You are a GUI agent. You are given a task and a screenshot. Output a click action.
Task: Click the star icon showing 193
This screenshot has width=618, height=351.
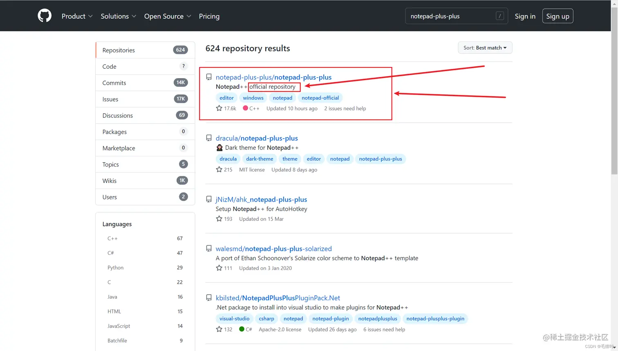coord(219,219)
